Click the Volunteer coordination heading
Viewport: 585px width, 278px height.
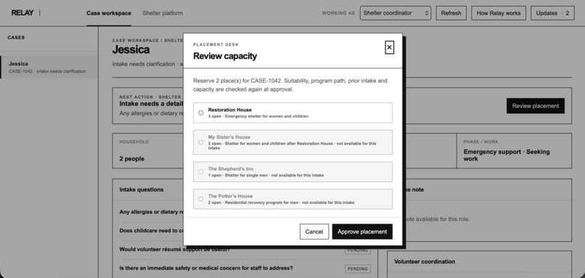(425, 261)
